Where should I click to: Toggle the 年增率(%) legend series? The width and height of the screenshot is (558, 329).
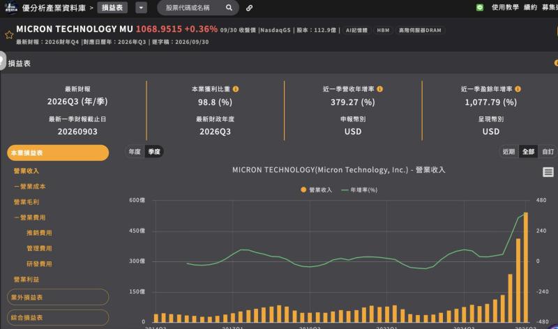(359, 190)
